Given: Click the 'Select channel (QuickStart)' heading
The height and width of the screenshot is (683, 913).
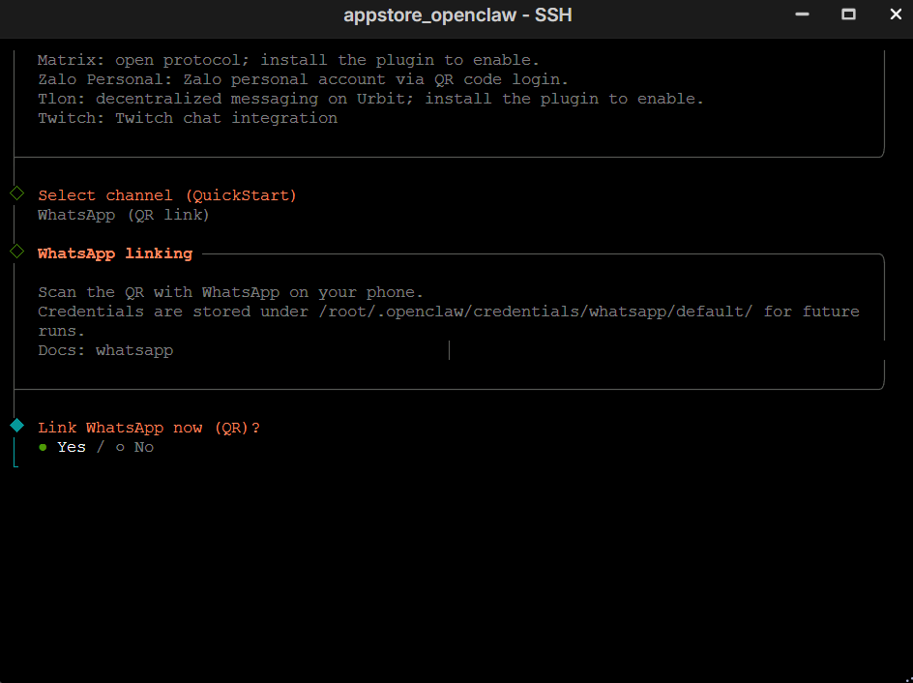Looking at the screenshot, I should [x=167, y=195].
